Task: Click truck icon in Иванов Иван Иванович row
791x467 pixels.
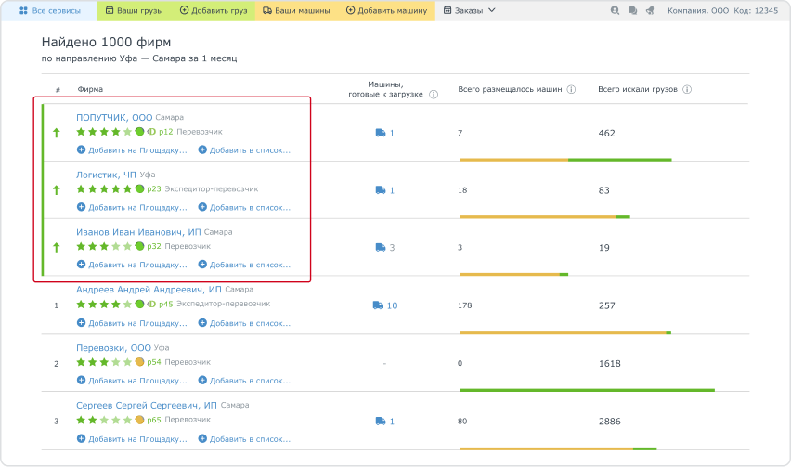Action: (x=380, y=248)
